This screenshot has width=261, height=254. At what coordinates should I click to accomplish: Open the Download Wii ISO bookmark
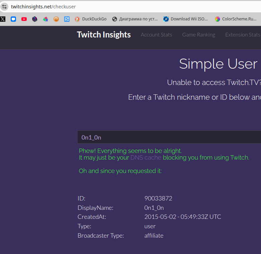(x=185, y=19)
